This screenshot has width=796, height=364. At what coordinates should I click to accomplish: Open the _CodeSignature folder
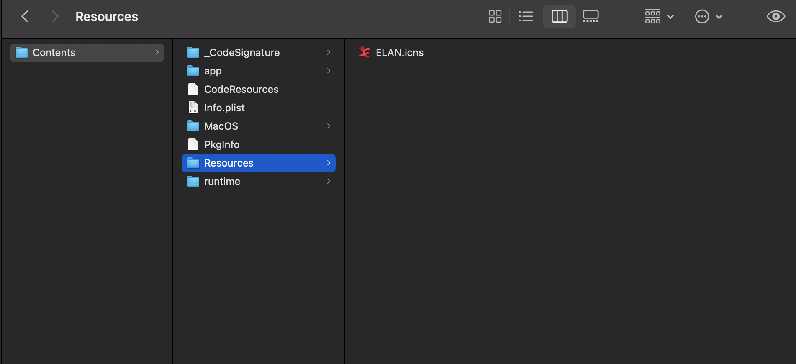coord(241,53)
